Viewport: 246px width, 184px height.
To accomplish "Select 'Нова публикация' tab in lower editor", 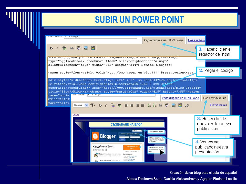I will 215,98.
